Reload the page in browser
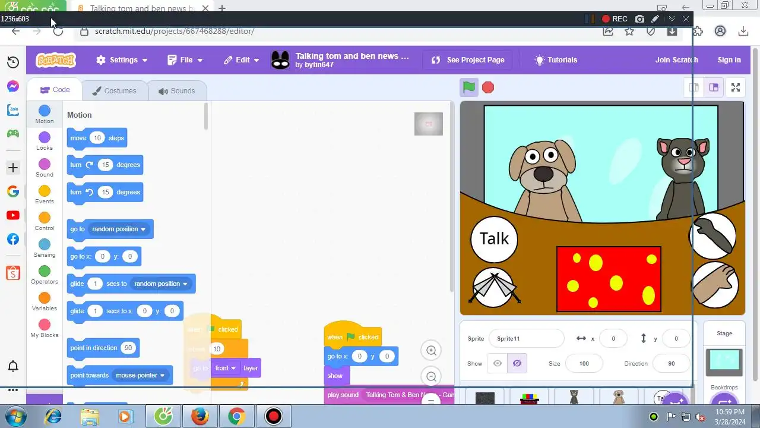Image resolution: width=760 pixels, height=428 pixels. (x=58, y=32)
